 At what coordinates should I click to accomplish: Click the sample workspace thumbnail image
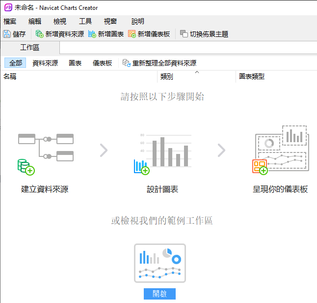160,263
